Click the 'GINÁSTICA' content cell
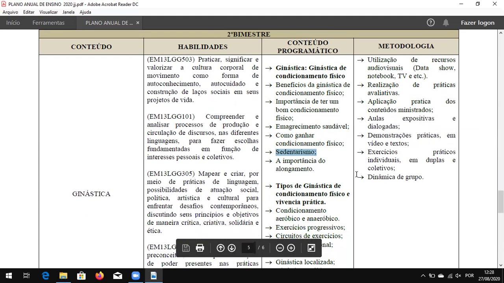The width and height of the screenshot is (504, 283). point(91,194)
